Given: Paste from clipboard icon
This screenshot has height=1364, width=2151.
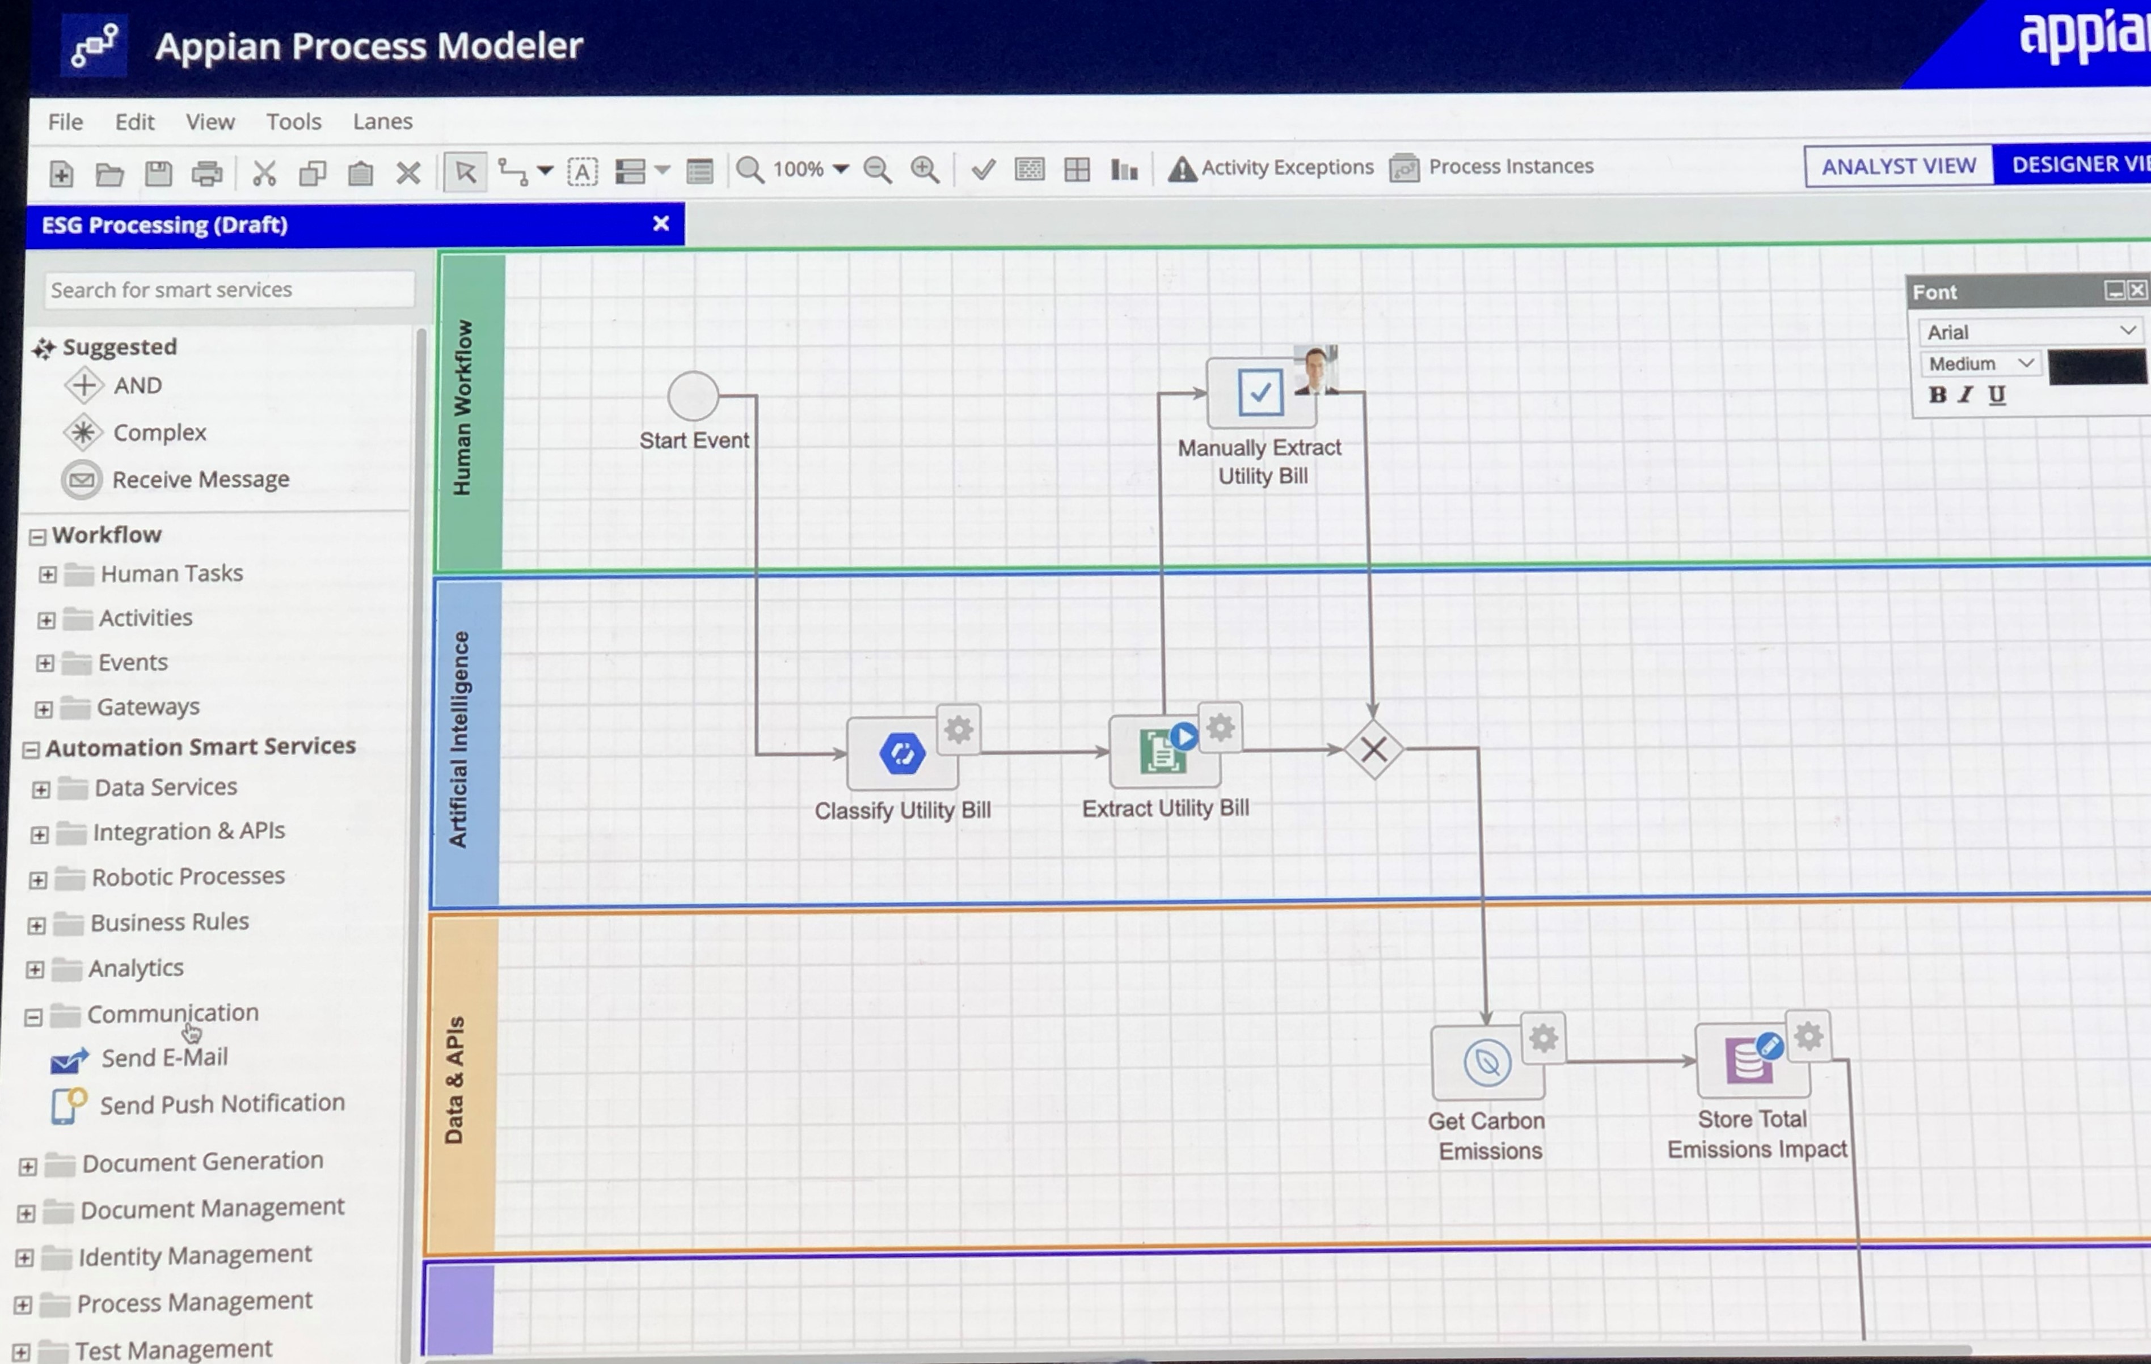Looking at the screenshot, I should coord(361,172).
